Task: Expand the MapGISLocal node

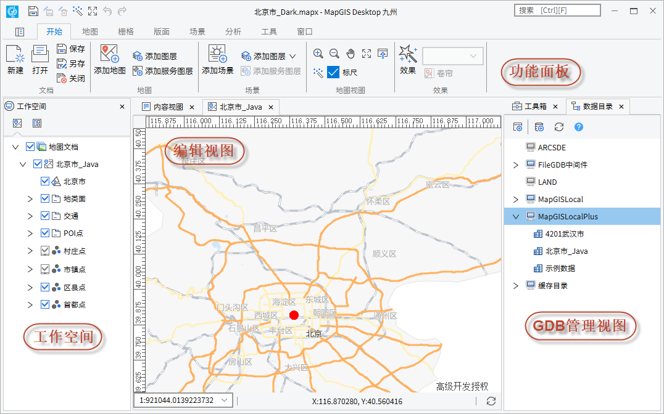Action: [515, 200]
